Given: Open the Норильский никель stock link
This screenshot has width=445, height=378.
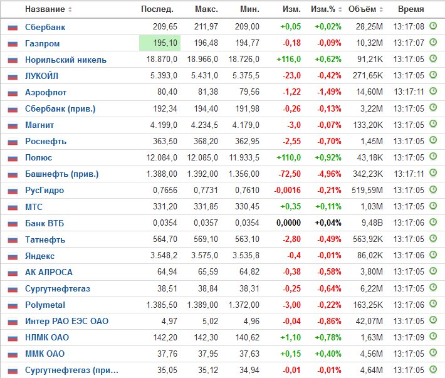Looking at the screenshot, I should [66, 60].
